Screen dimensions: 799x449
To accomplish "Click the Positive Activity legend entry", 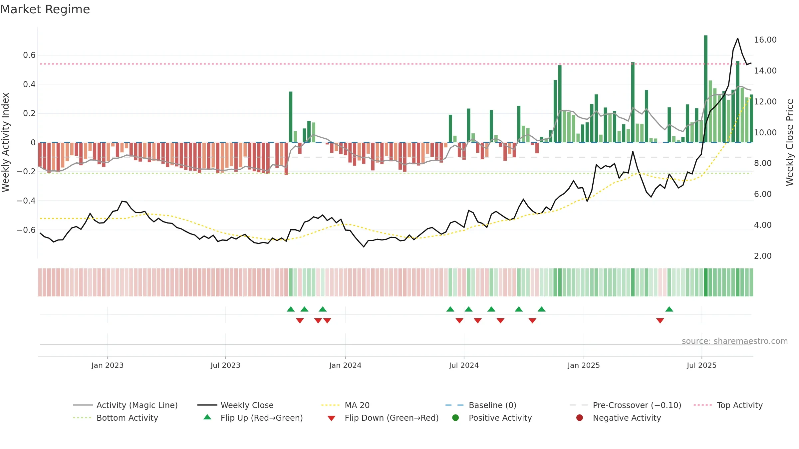I will point(492,418).
